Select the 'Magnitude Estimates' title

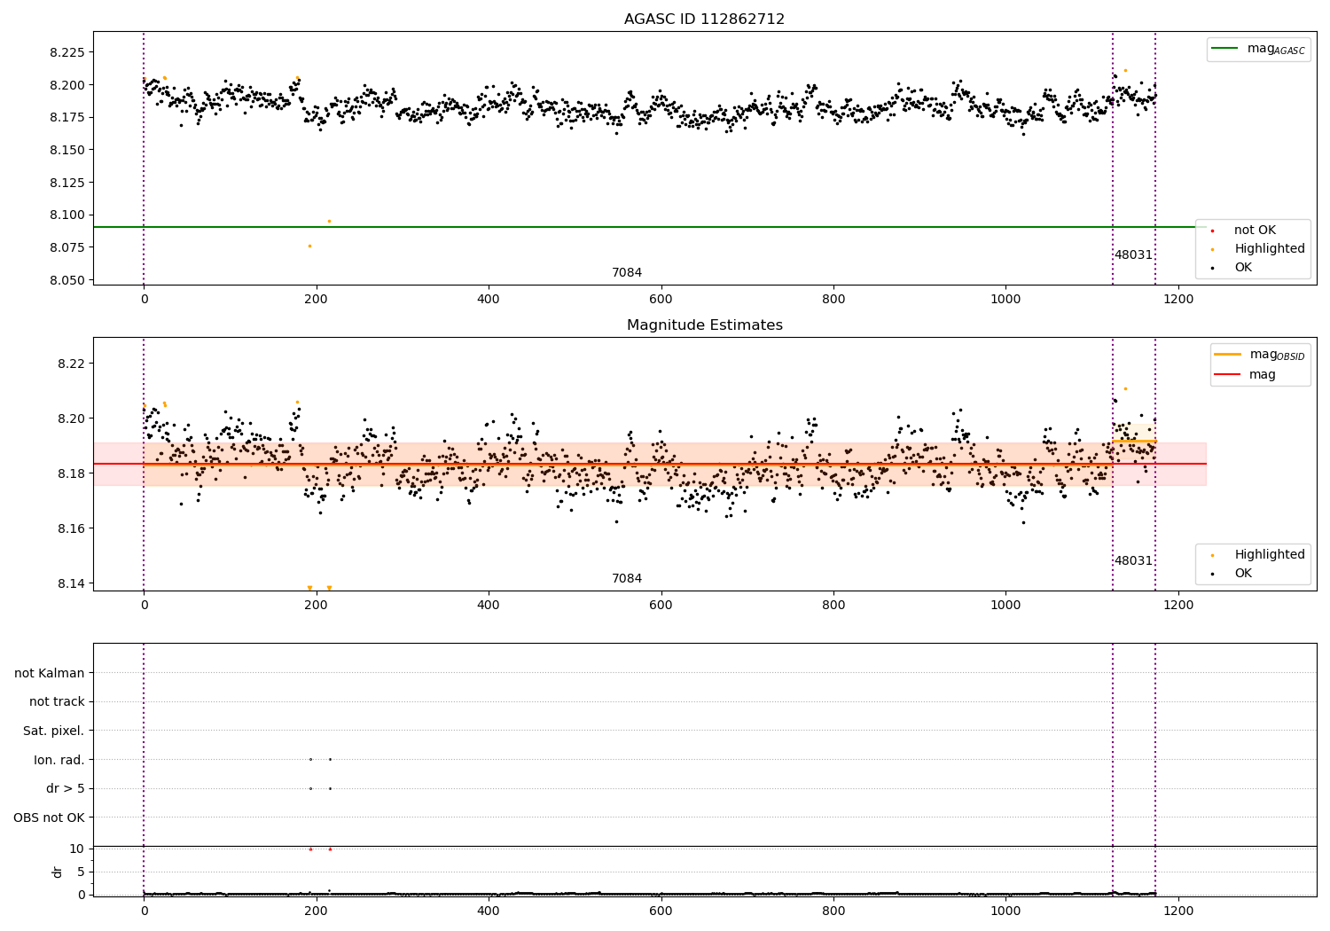point(704,325)
